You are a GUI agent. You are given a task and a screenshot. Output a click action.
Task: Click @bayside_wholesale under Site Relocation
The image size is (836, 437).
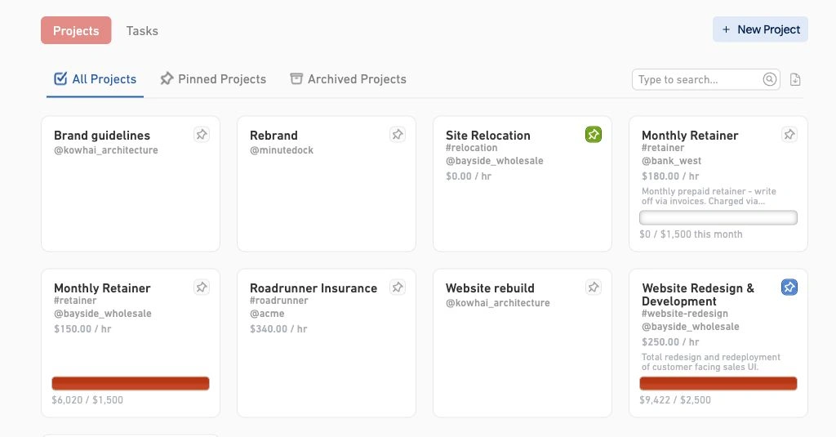(494, 161)
